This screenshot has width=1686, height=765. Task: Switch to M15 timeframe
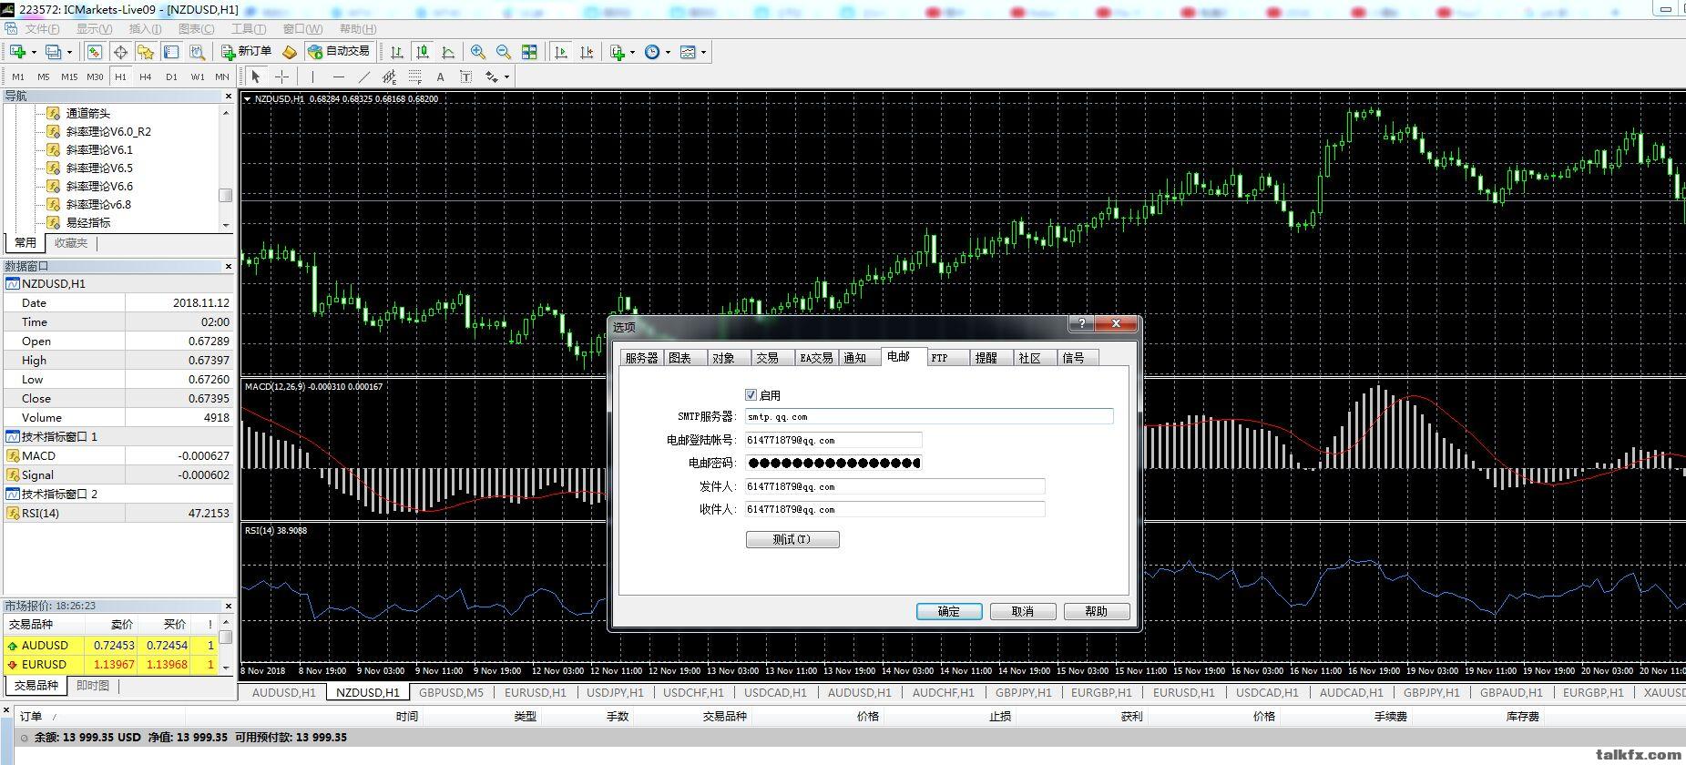click(x=69, y=77)
